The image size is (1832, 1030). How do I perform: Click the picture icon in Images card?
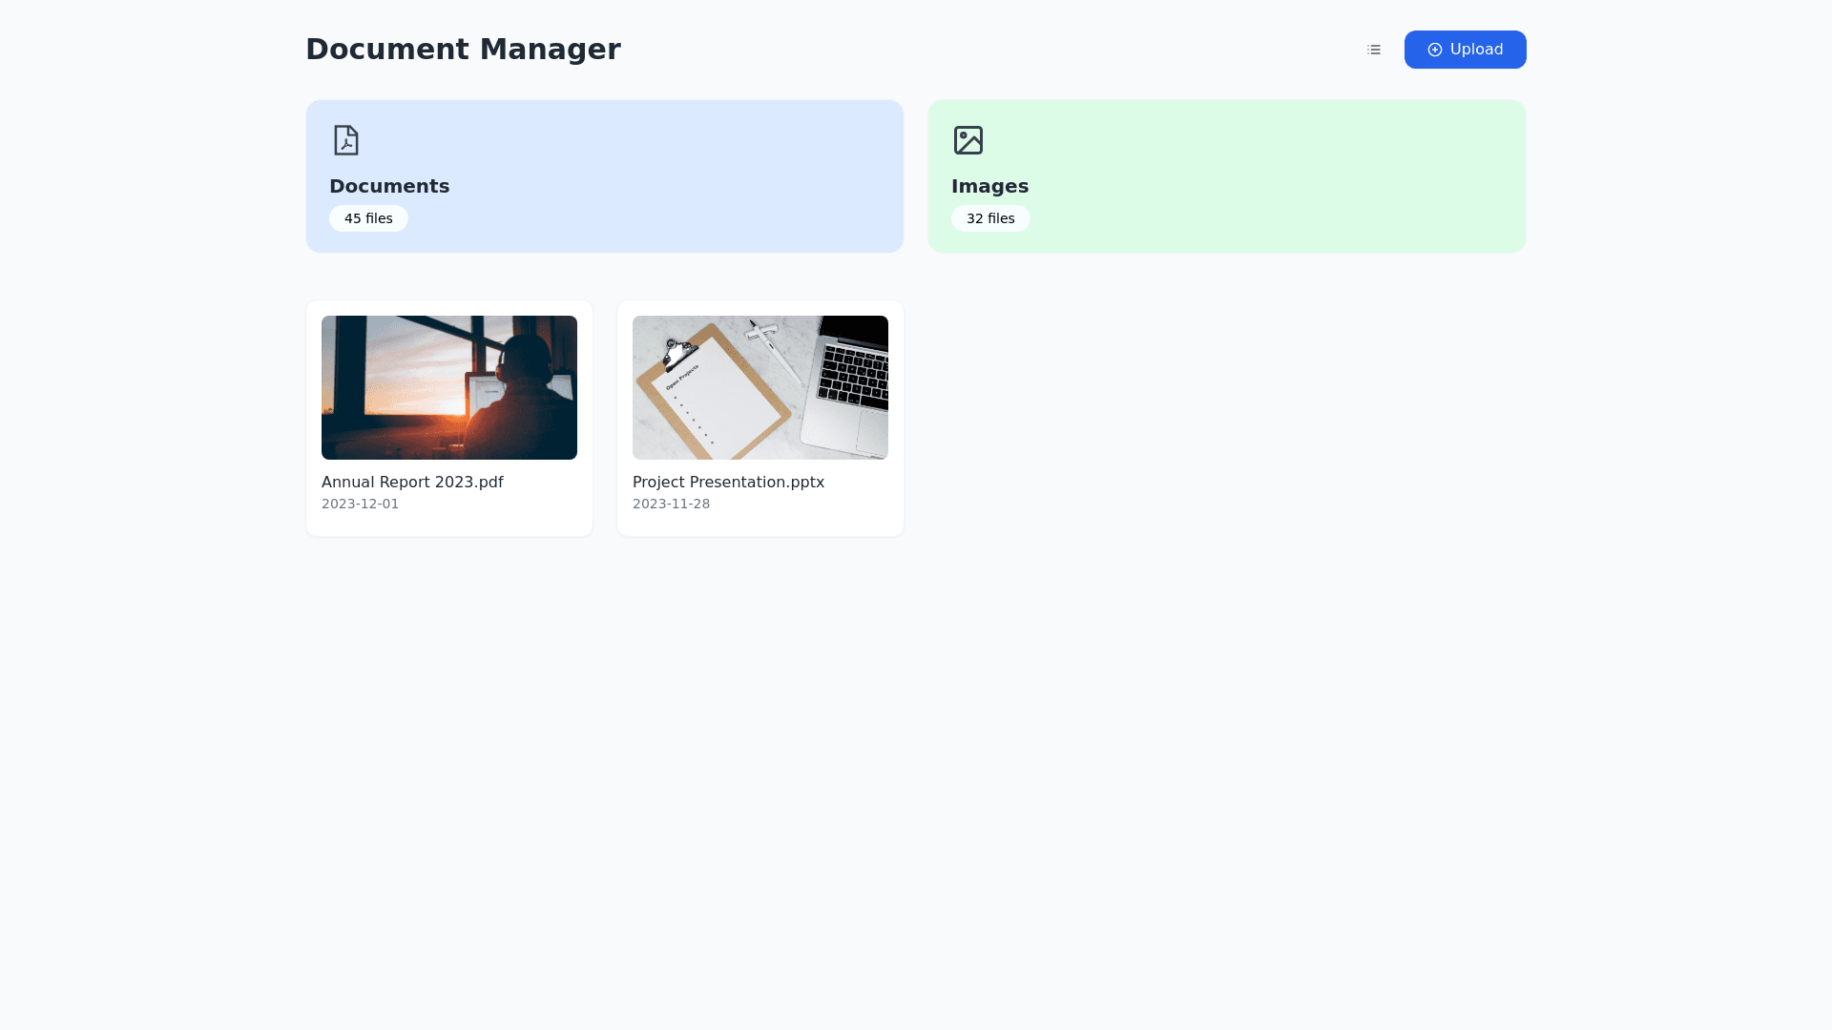point(968,140)
